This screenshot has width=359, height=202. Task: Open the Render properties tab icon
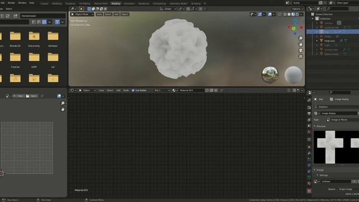(309, 107)
